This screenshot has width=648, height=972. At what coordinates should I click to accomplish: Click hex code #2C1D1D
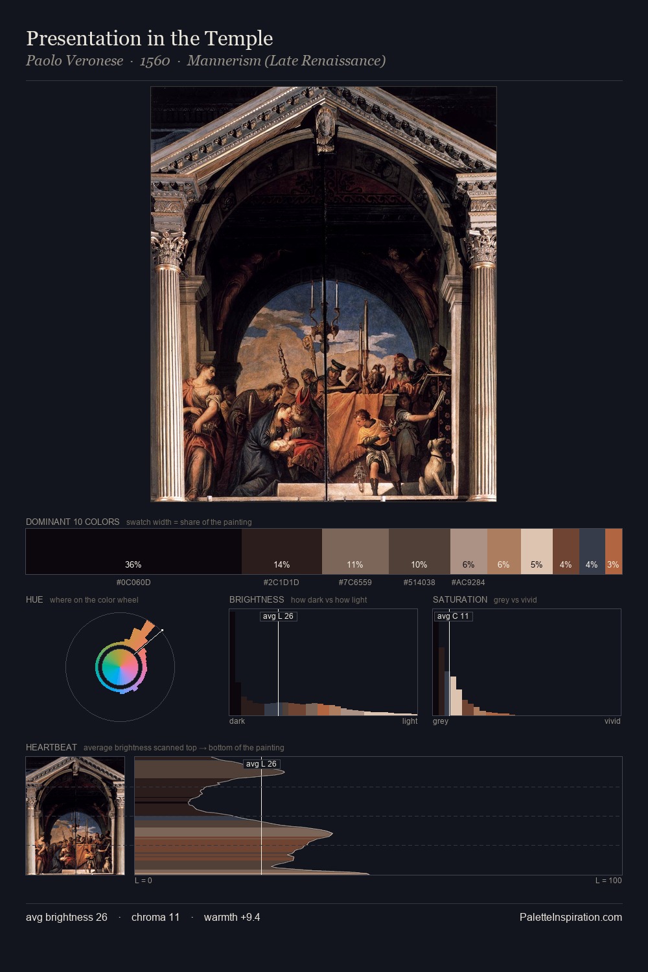coord(281,583)
